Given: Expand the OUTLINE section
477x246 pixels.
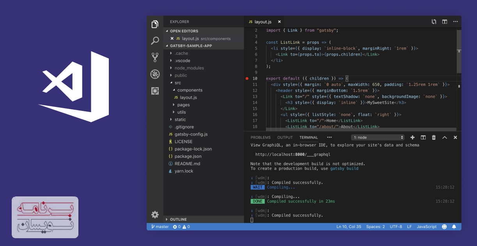Looking at the screenshot, I should pyautogui.click(x=204, y=219).
